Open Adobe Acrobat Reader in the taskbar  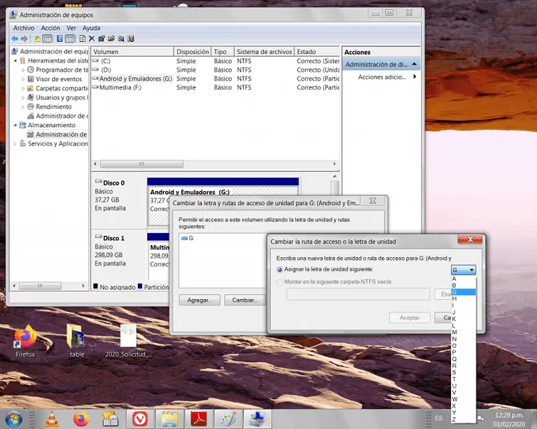(x=199, y=418)
